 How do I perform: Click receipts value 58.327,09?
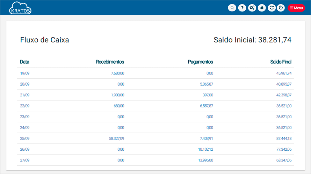[x=117, y=139]
